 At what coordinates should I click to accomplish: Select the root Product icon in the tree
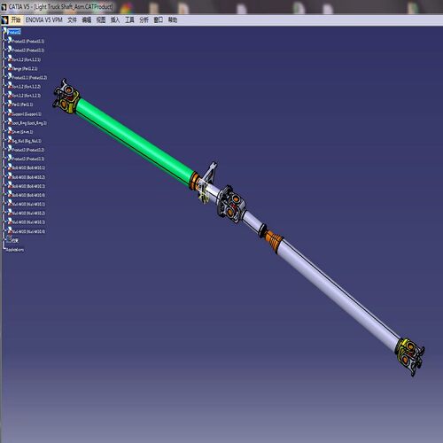pyautogui.click(x=5, y=30)
